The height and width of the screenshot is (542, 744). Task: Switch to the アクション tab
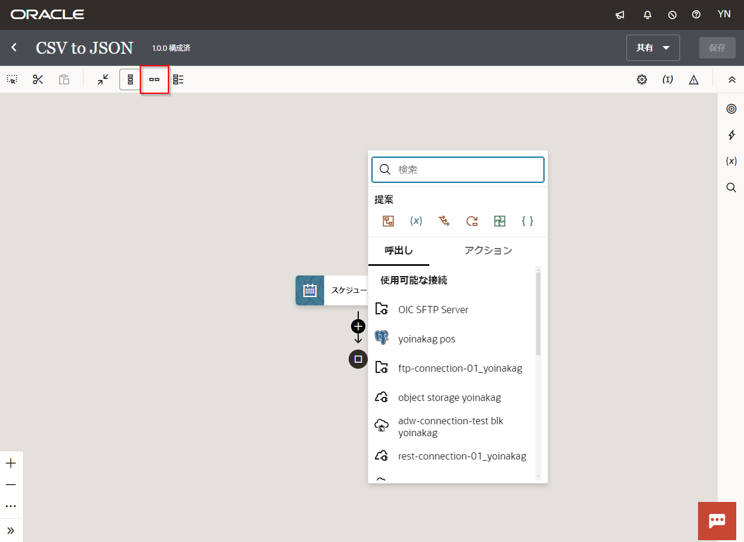tap(488, 251)
